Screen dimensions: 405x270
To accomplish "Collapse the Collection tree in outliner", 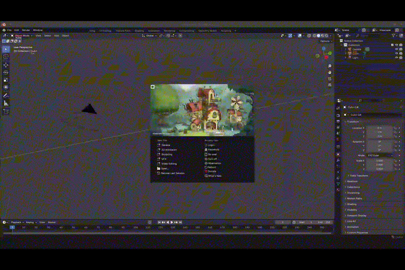I will [x=341, y=45].
